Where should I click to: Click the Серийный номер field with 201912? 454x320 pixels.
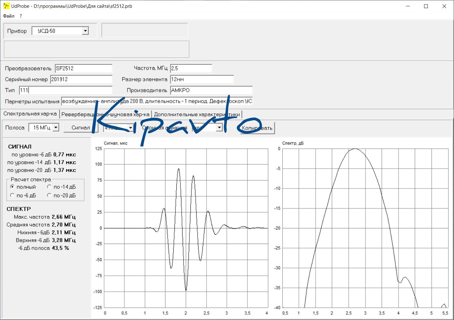click(81, 79)
